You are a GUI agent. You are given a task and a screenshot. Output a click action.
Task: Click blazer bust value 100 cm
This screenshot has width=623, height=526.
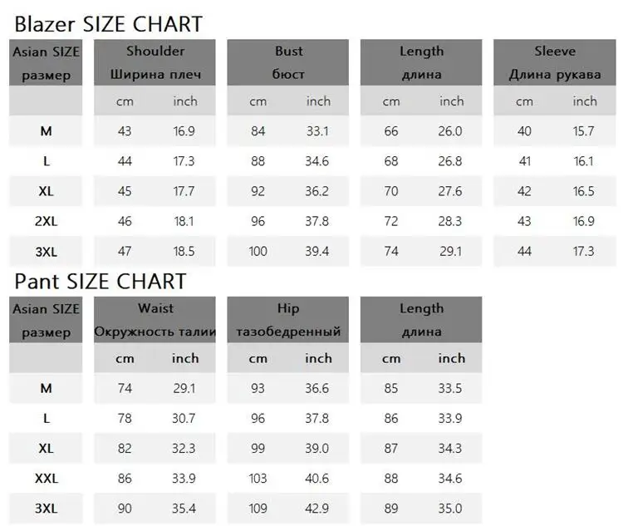coord(258,251)
